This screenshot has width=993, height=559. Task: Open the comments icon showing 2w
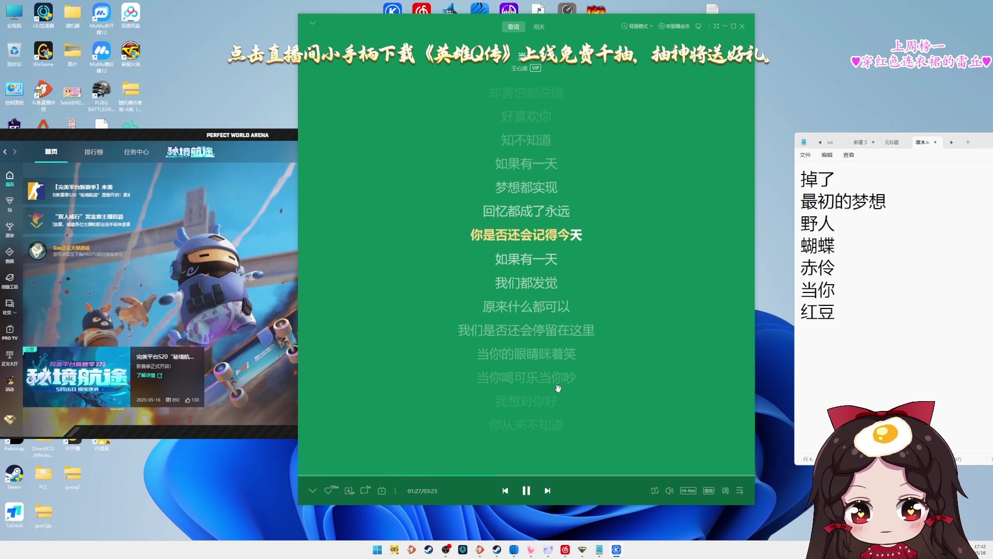(365, 490)
